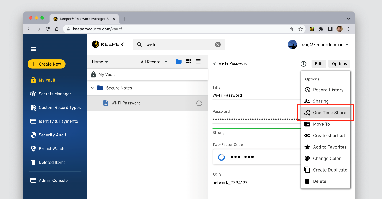This screenshot has height=199, width=382.
Task: Switch to list view icon
Action: pos(198,62)
